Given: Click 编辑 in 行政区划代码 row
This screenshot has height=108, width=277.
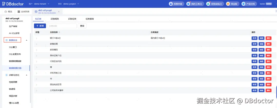Looking at the screenshot, I should pos(261,61).
